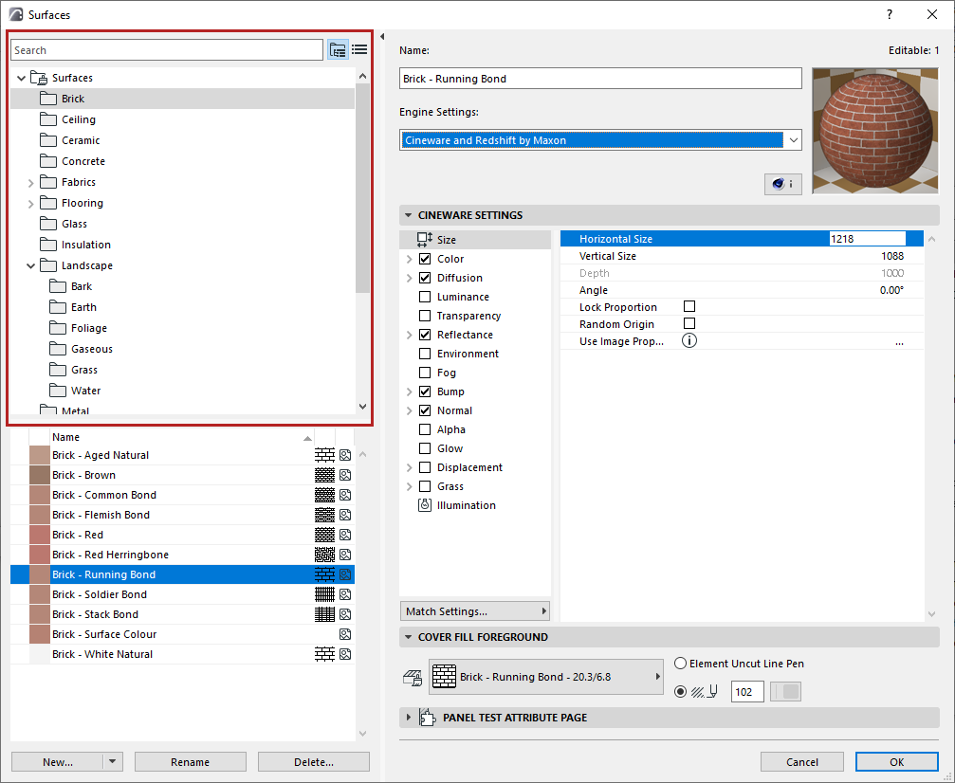Click Cancel to dismiss dialog

[x=802, y=762]
